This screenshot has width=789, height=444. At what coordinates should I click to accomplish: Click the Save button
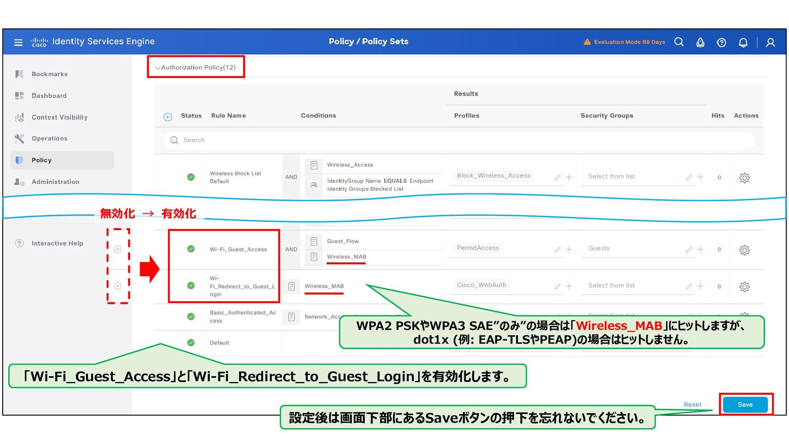(x=745, y=405)
